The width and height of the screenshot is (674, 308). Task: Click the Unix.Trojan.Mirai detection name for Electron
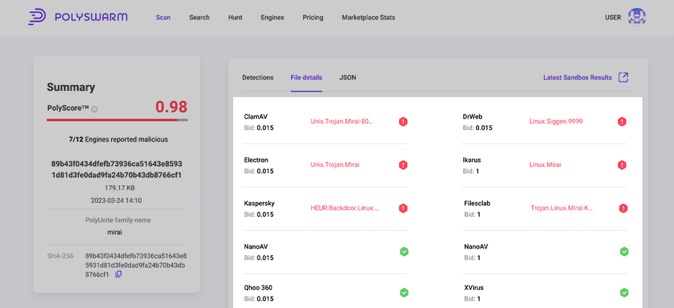point(335,165)
